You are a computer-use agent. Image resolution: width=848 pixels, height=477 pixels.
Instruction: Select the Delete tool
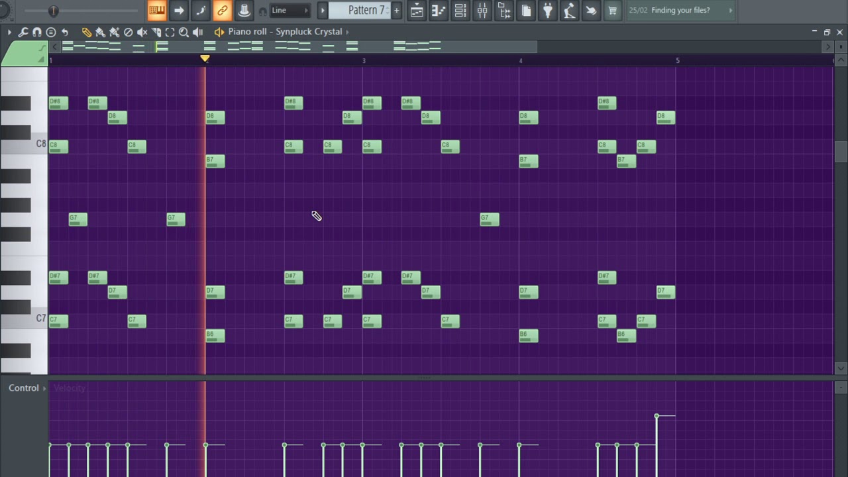pyautogui.click(x=128, y=32)
